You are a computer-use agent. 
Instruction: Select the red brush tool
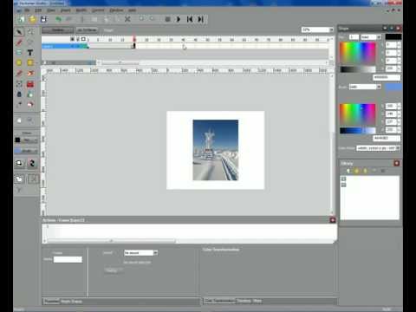[19, 74]
